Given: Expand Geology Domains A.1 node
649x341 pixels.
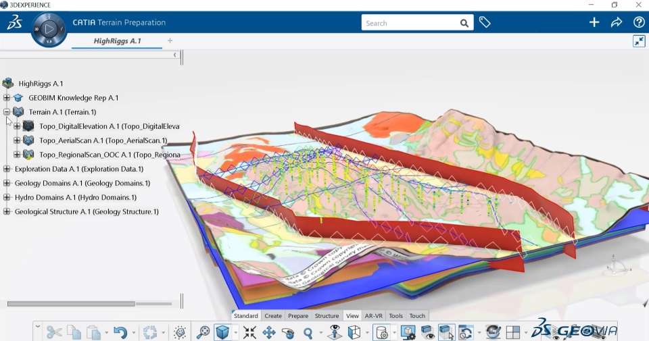Looking at the screenshot, I should [7, 183].
